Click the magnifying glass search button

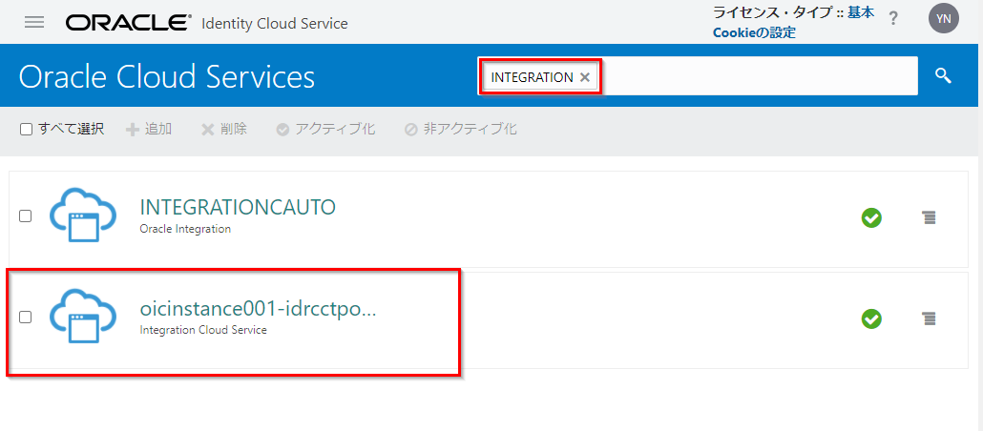click(943, 76)
